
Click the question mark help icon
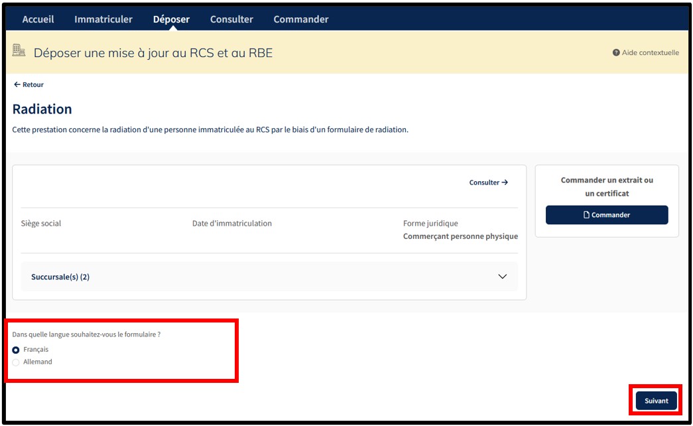tap(616, 52)
